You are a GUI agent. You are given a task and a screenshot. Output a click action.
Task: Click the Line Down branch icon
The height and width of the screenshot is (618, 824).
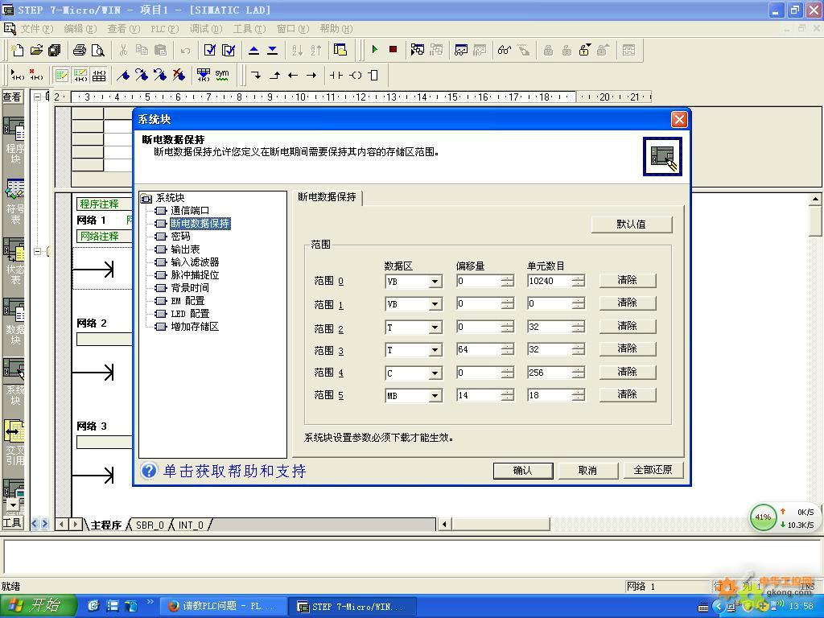[x=256, y=75]
